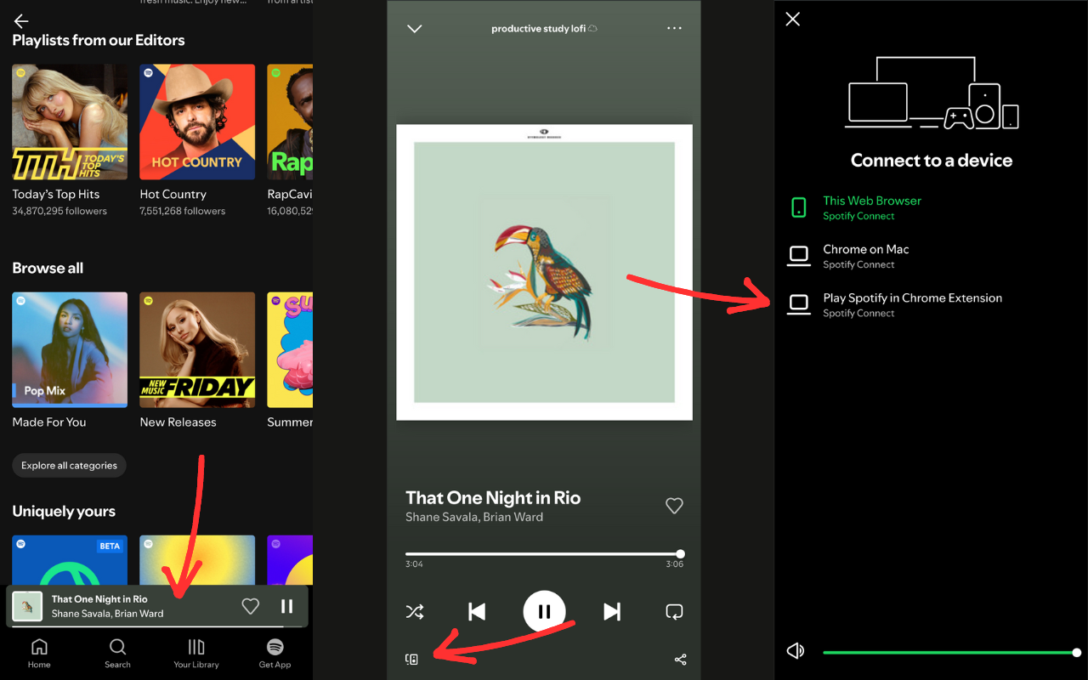The height and width of the screenshot is (680, 1088).
Task: Close the Connect to a device panel
Action: click(793, 20)
